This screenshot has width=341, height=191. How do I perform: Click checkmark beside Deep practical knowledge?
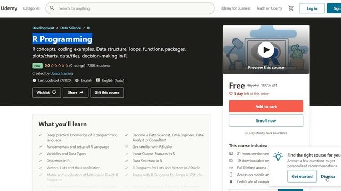[x=40, y=135]
